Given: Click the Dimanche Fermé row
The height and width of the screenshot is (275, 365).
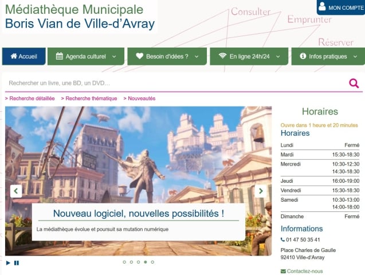Looking at the screenshot, I should (x=320, y=217).
